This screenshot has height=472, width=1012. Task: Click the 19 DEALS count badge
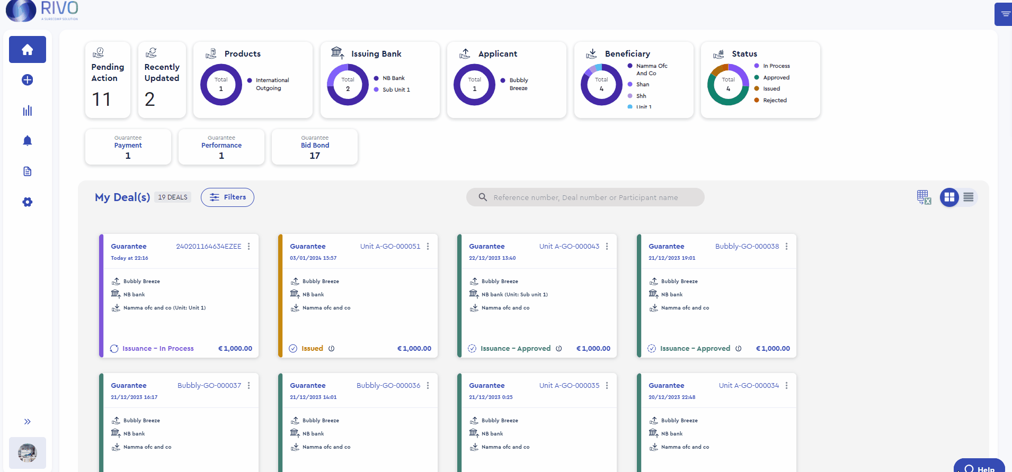(x=173, y=197)
